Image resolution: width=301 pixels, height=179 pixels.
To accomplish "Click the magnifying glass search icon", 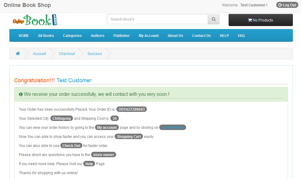I will click(x=214, y=19).
